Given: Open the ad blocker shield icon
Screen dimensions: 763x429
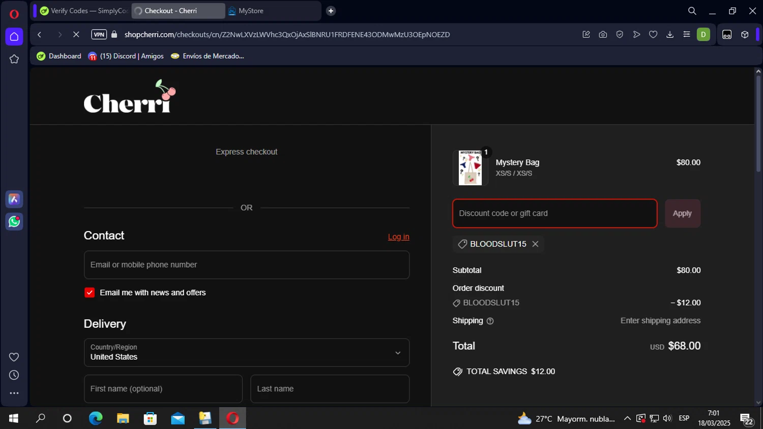Looking at the screenshot, I should point(620,35).
